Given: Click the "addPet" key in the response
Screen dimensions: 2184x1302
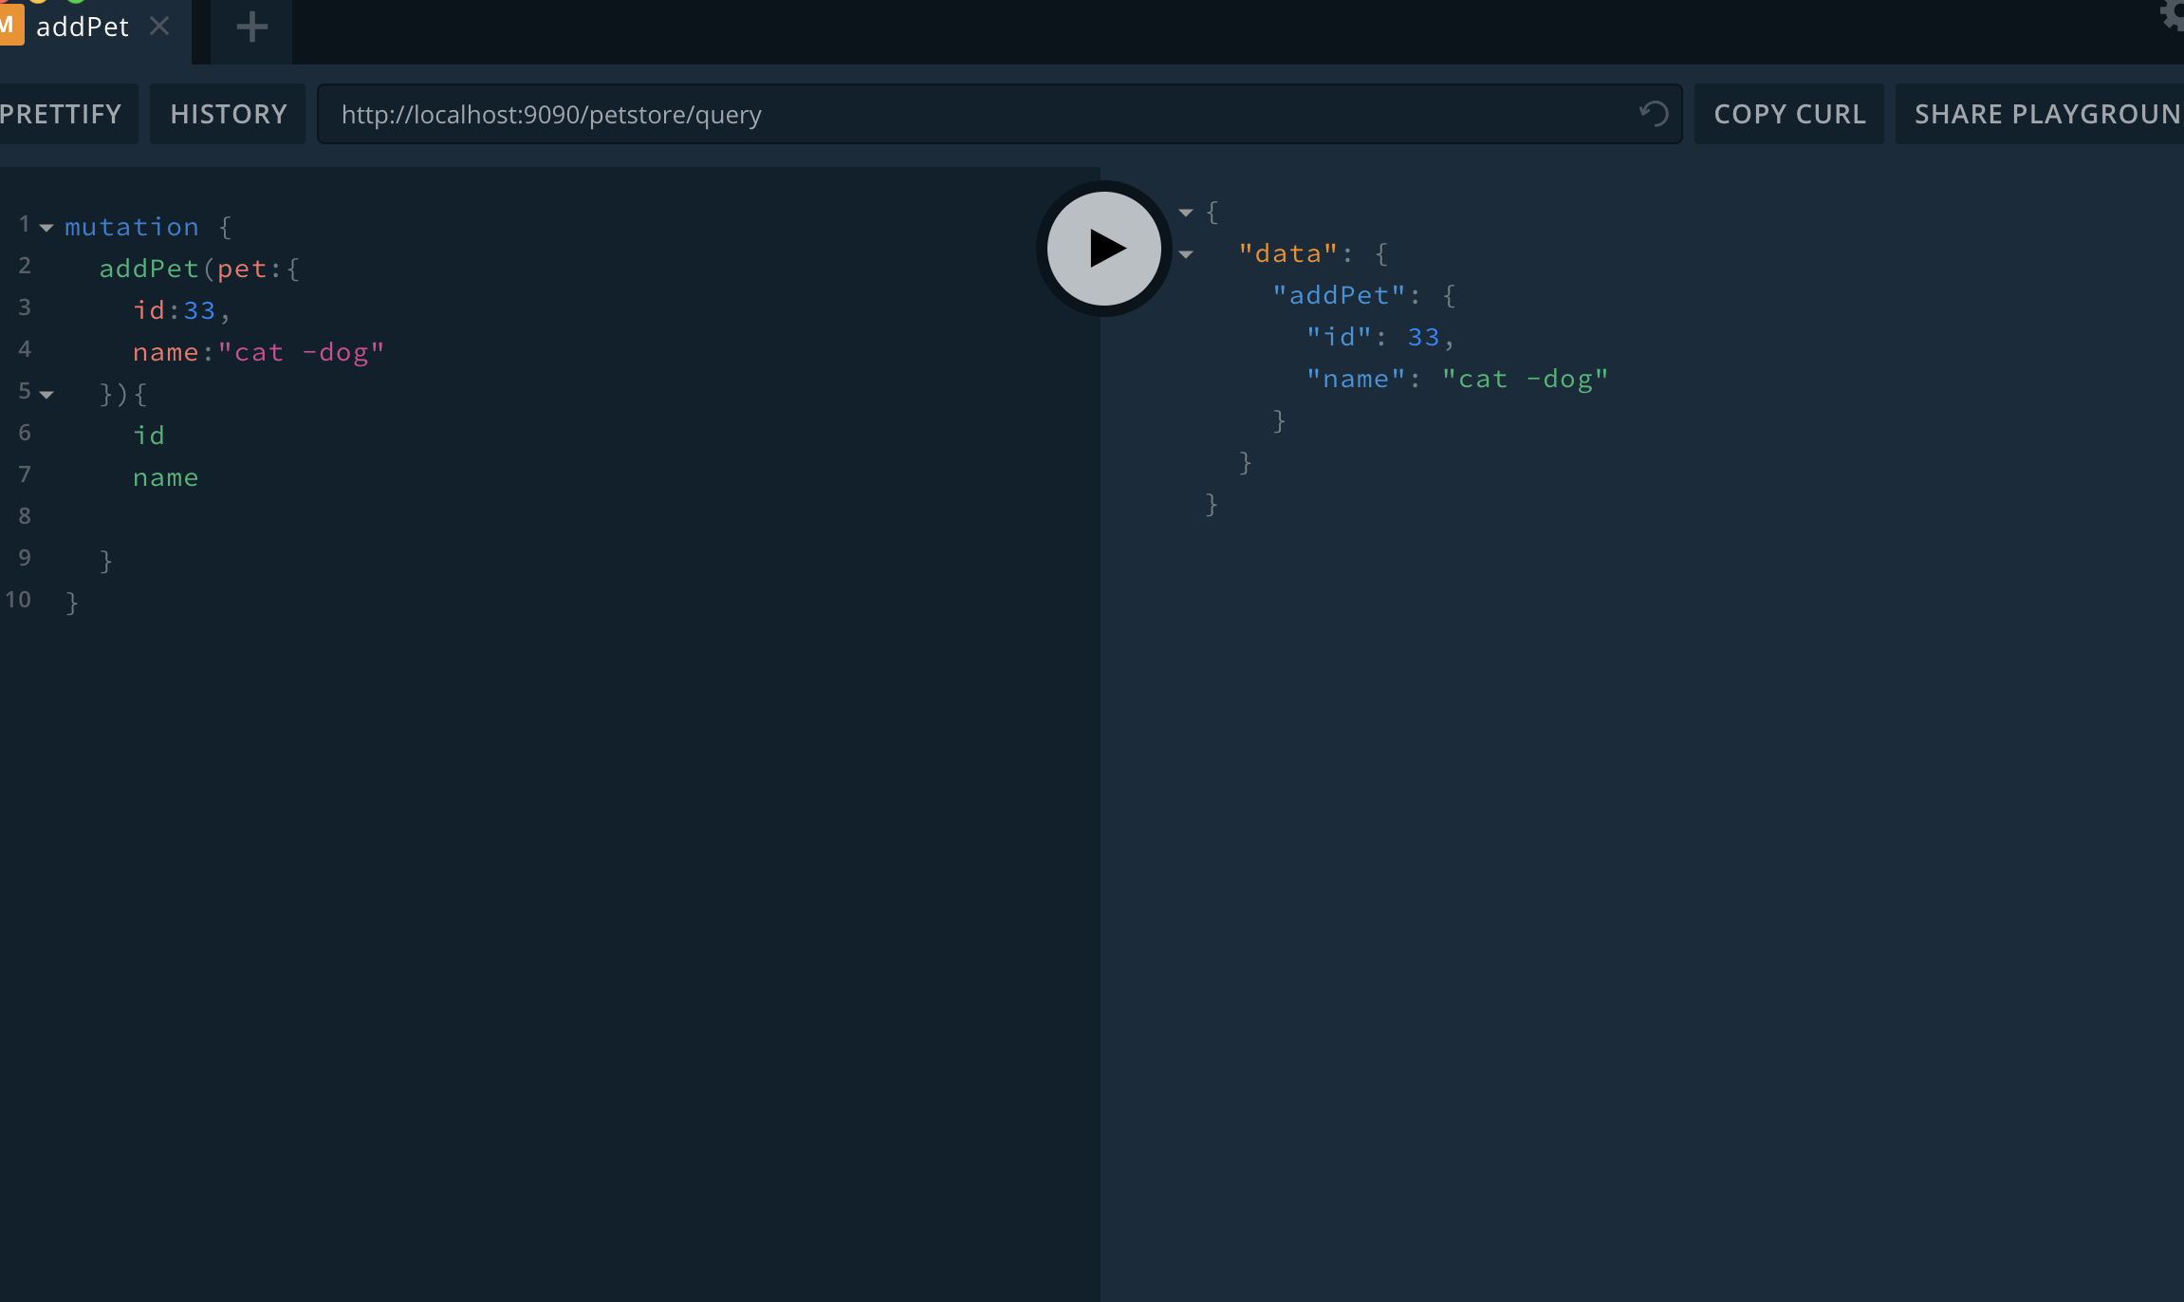Looking at the screenshot, I should 1339,295.
